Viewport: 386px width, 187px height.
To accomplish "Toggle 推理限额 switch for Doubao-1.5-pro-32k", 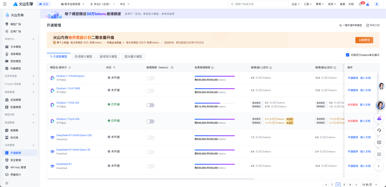I will point(150,122).
